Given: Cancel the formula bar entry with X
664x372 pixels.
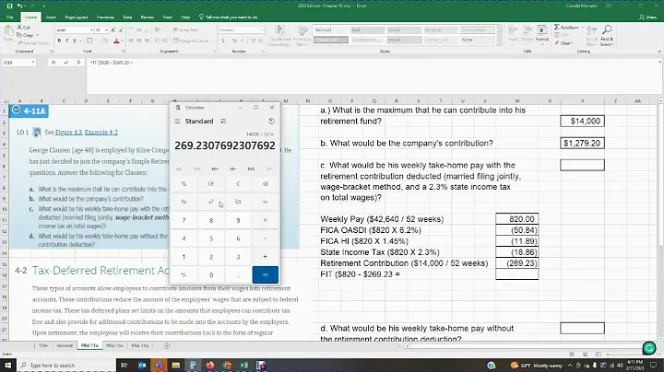Looking at the screenshot, I should (x=53, y=62).
